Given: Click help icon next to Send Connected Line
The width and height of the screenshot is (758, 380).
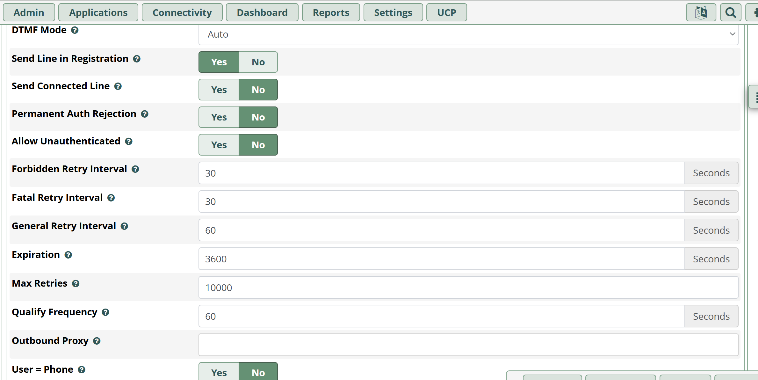Looking at the screenshot, I should click(x=118, y=86).
